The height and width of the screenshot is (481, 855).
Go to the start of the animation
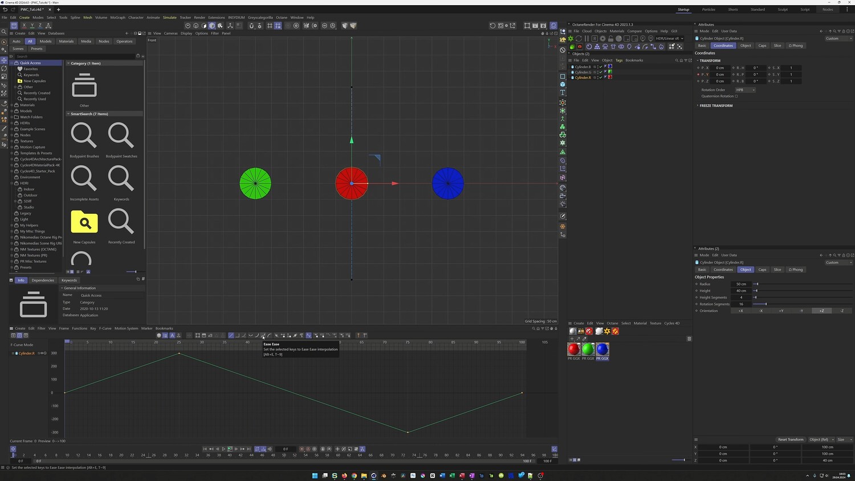tap(205, 449)
